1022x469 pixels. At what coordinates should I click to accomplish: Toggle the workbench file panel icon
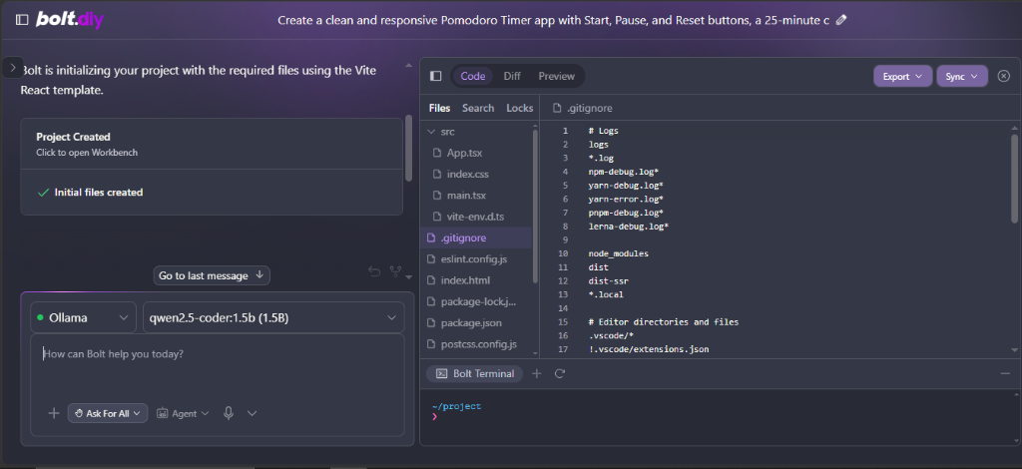tap(435, 76)
